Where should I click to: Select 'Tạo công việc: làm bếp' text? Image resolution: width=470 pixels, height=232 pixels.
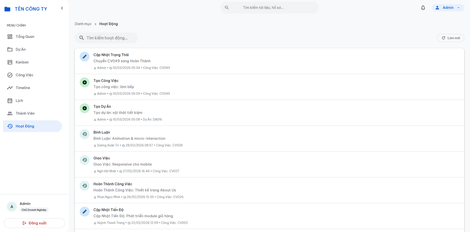coord(114,87)
